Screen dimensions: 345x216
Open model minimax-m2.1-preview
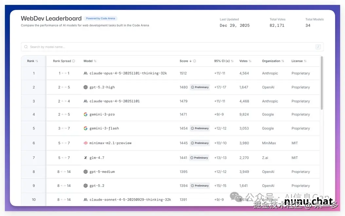pos(110,143)
